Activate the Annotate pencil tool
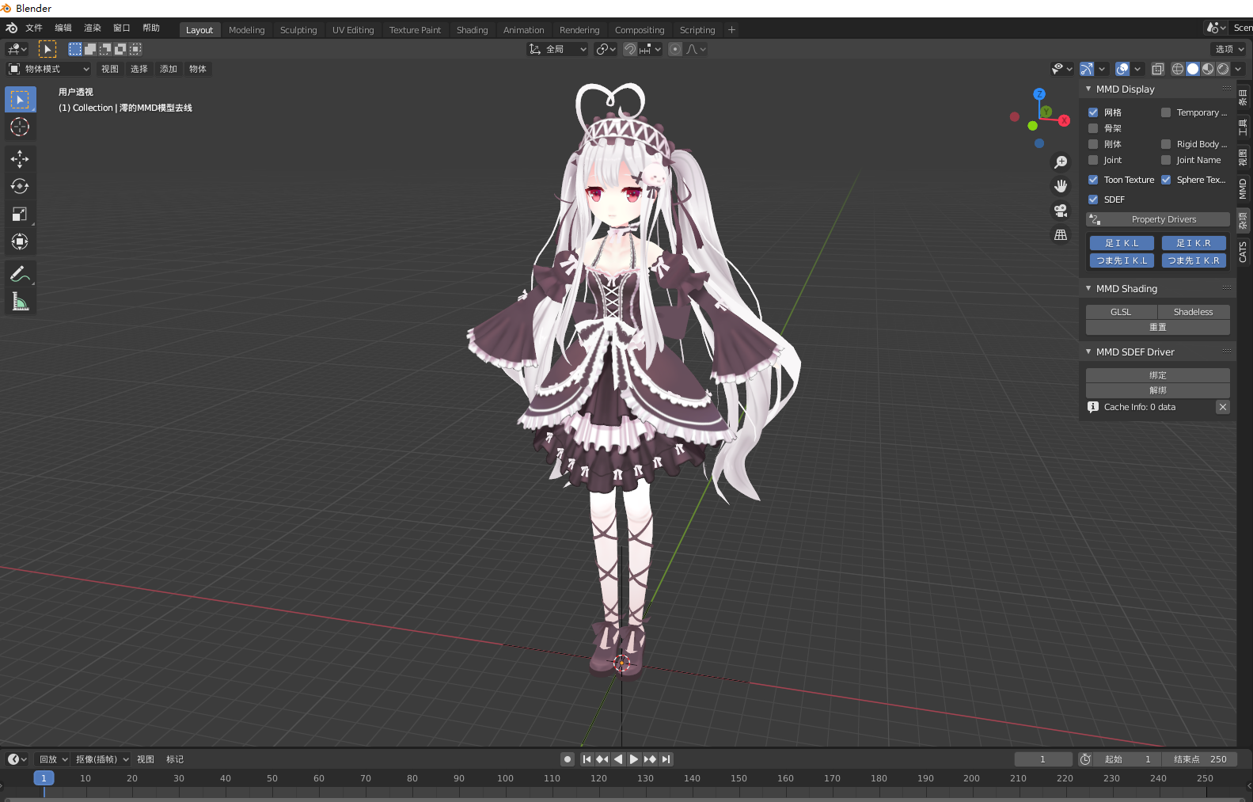The height and width of the screenshot is (802, 1253). [20, 274]
